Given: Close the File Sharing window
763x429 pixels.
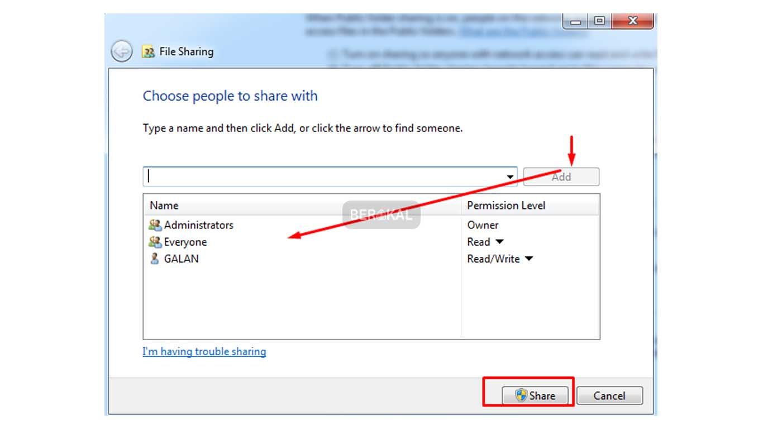Looking at the screenshot, I should pyautogui.click(x=632, y=21).
